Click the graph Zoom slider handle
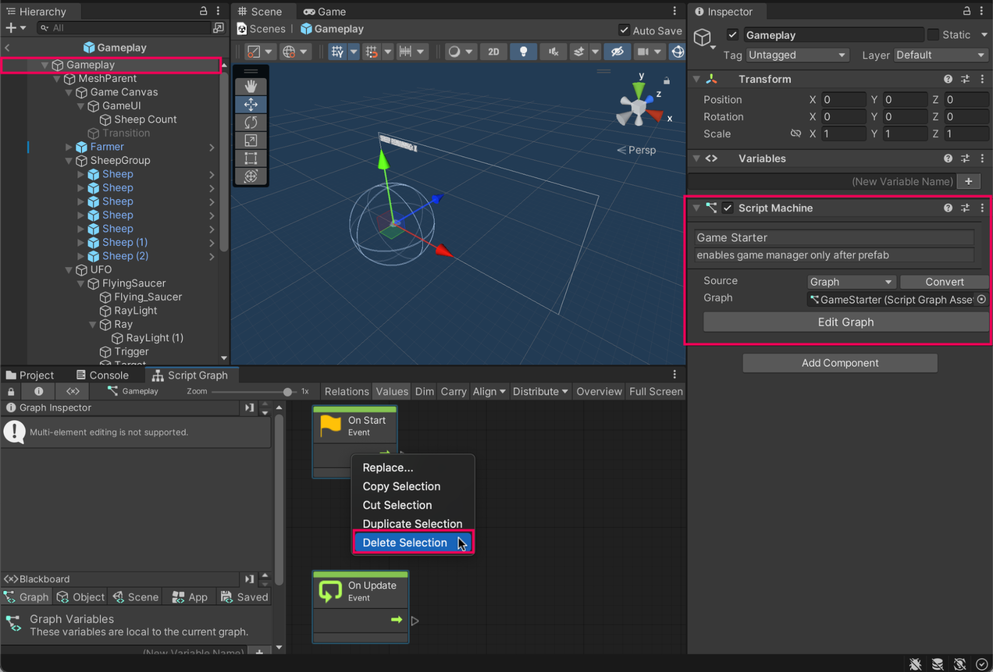The width and height of the screenshot is (993, 672). [x=287, y=391]
